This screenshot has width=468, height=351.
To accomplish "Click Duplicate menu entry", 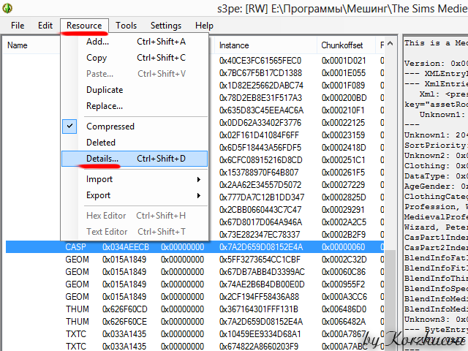I will pyautogui.click(x=105, y=90).
